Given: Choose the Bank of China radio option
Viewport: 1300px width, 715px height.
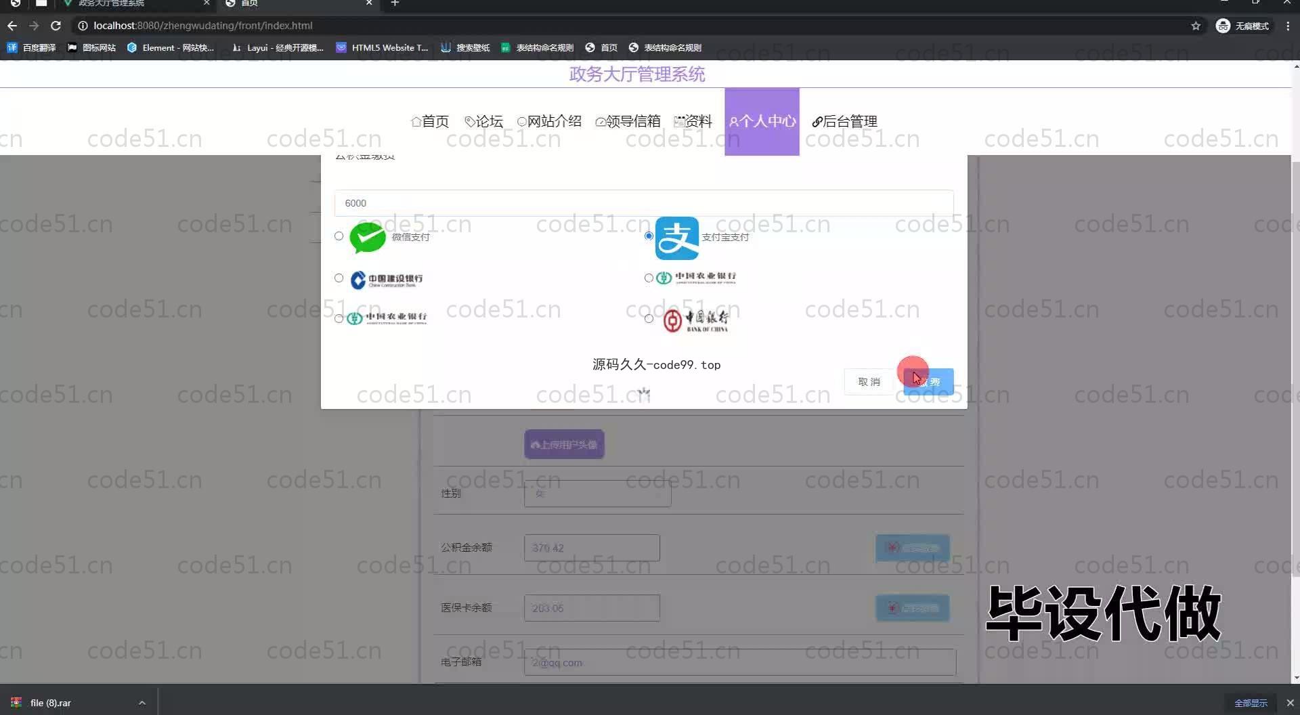Looking at the screenshot, I should (x=649, y=318).
